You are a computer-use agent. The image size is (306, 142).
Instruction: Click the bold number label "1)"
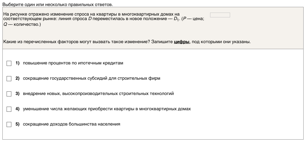click(17, 63)
